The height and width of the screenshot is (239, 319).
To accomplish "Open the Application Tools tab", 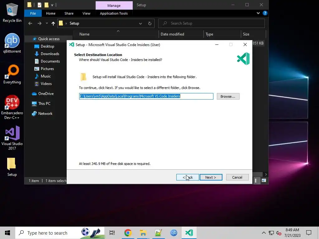I will (x=114, y=13).
